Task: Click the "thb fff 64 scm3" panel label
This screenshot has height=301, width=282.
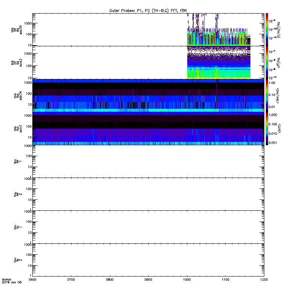Action: (x=17, y=62)
